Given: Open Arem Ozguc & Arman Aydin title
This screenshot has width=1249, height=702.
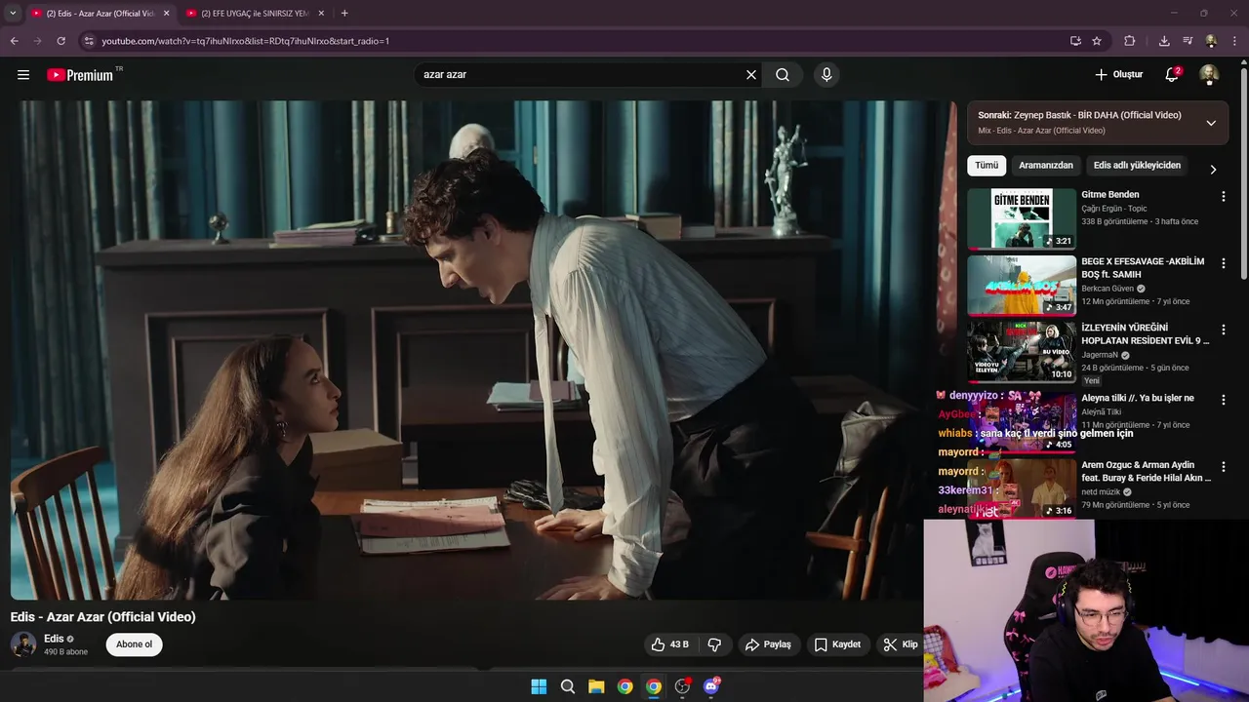Looking at the screenshot, I should 1146,472.
